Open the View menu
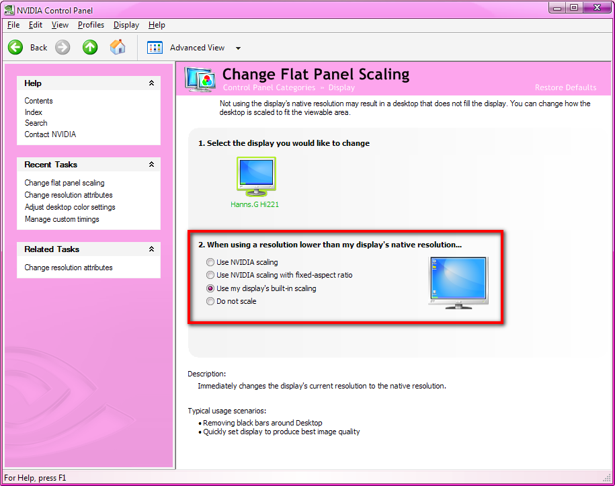Screen dimensions: 615x486 [60, 25]
